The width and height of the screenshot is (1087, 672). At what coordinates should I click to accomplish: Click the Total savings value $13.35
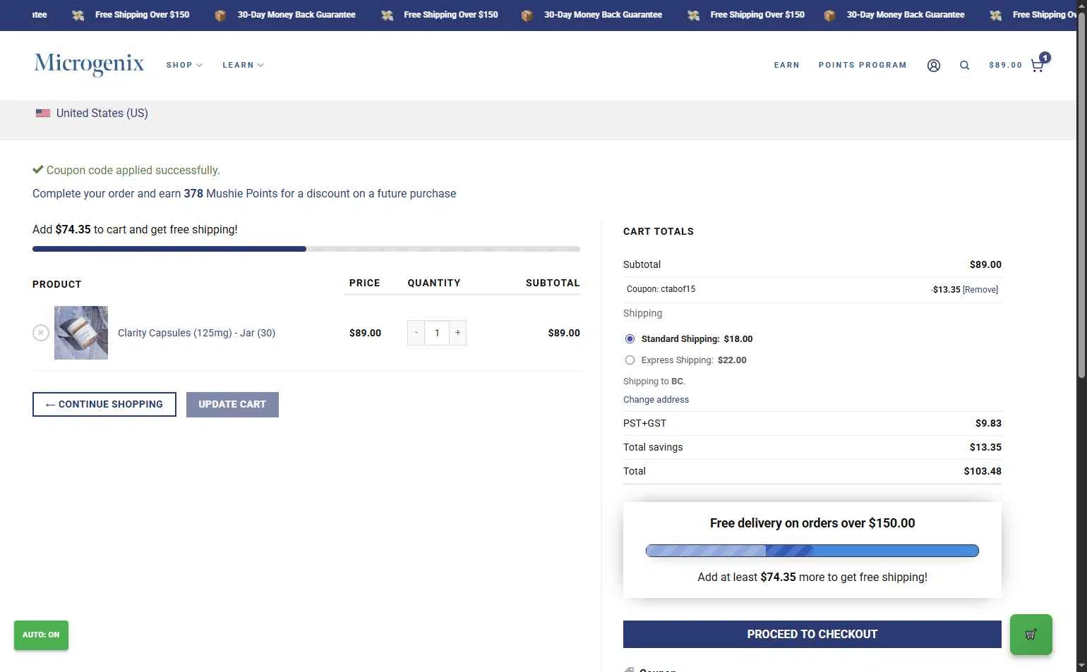985,447
